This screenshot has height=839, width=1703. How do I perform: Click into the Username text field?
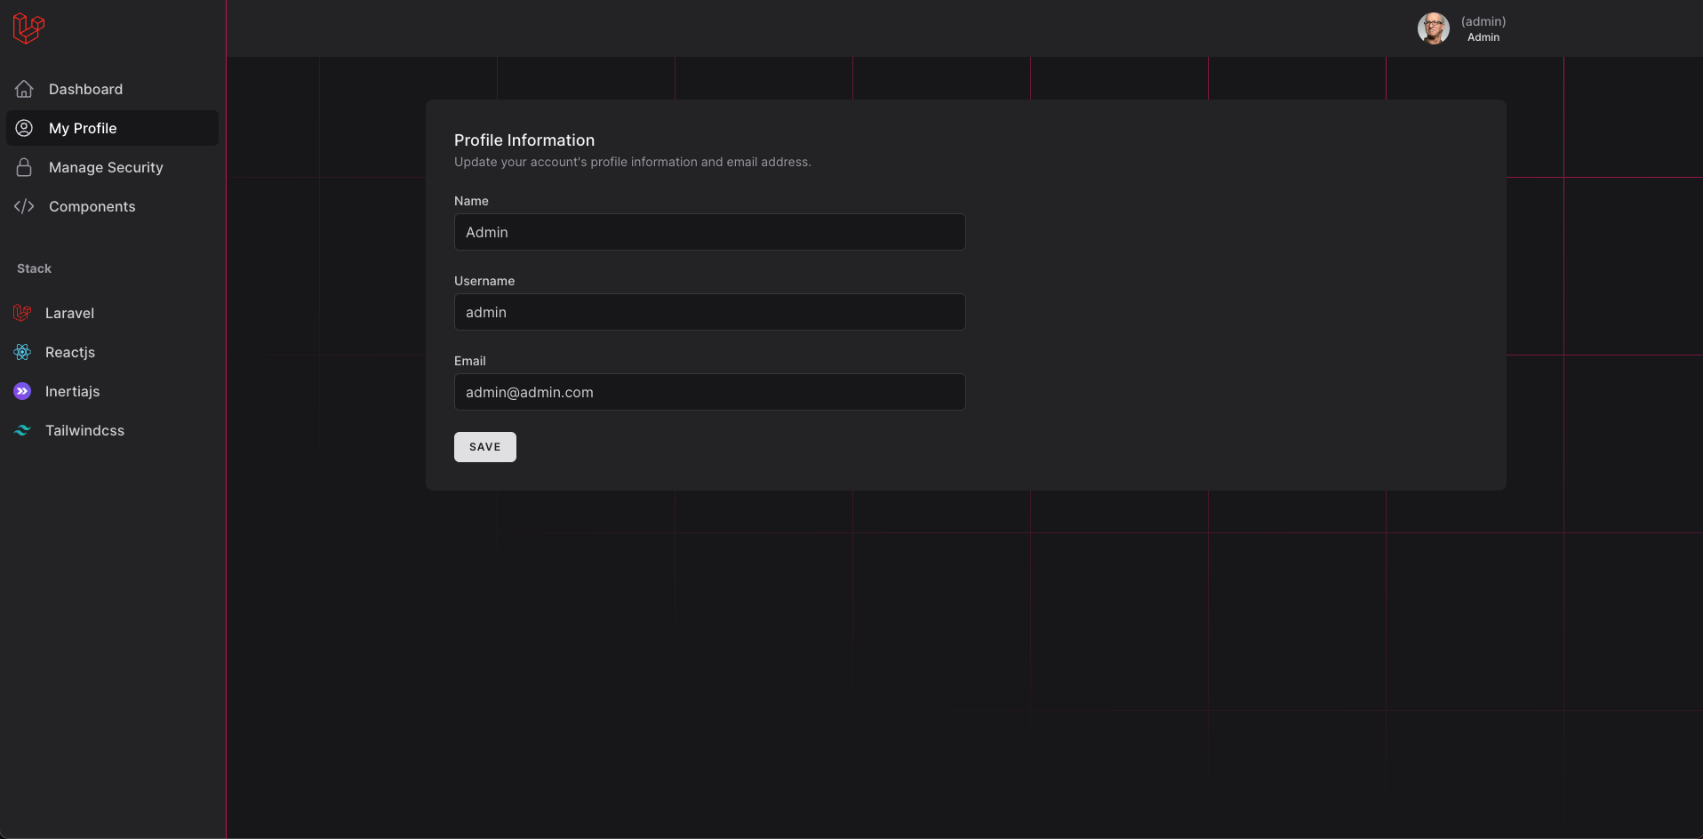click(709, 312)
